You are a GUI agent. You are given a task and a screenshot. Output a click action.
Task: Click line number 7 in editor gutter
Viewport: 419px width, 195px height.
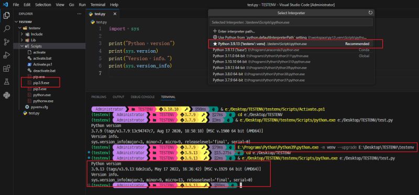click(100, 73)
